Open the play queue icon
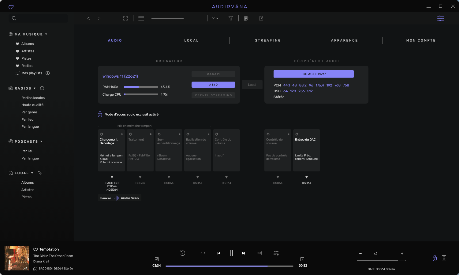Screen dimensions: 459x275 (276, 253)
